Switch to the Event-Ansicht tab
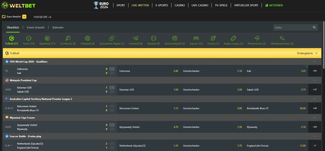Image resolution: width=325 pixels, height=151 pixels. coord(36,28)
